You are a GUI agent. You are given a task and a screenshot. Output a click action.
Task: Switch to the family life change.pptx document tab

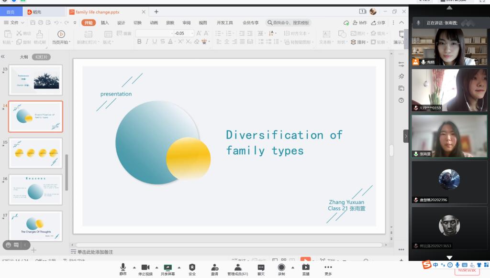tap(108, 12)
